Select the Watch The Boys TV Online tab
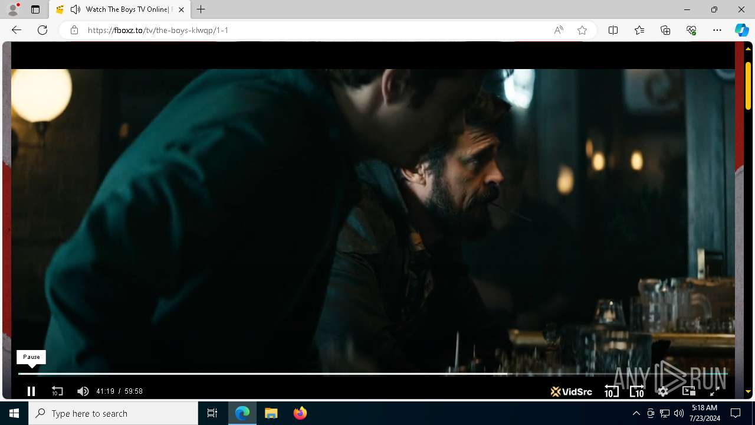The width and height of the screenshot is (755, 425). point(119,9)
